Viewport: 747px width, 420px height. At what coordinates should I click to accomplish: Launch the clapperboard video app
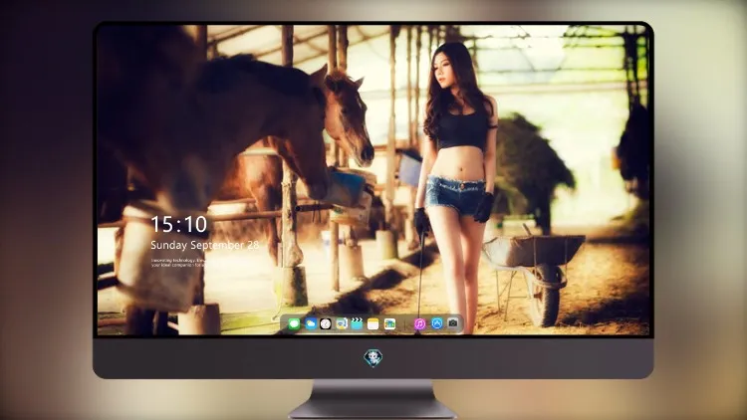(357, 323)
